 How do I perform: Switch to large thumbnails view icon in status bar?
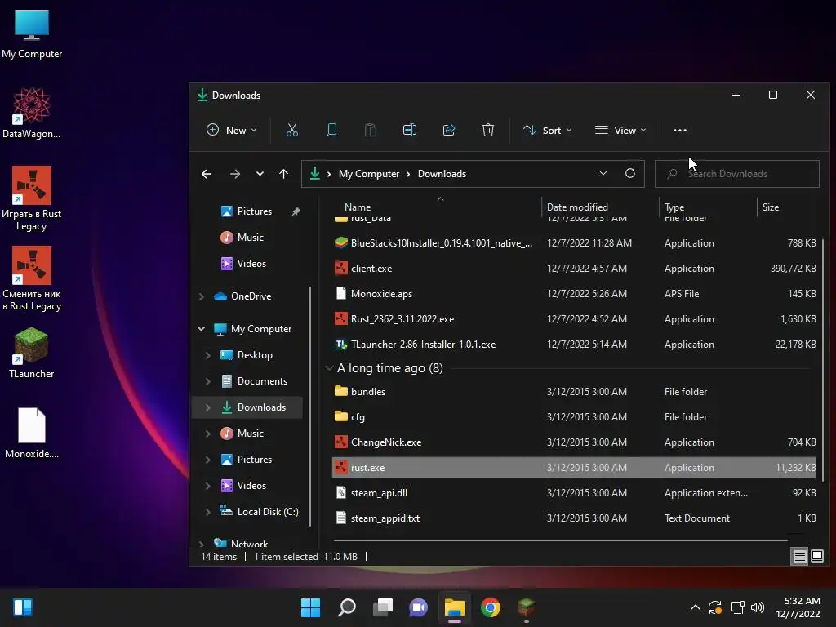817,557
